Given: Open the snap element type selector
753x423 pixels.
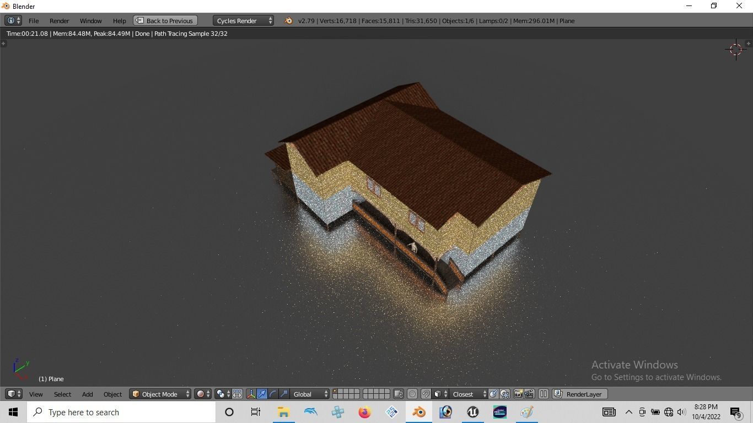Looking at the screenshot, I should (440, 394).
